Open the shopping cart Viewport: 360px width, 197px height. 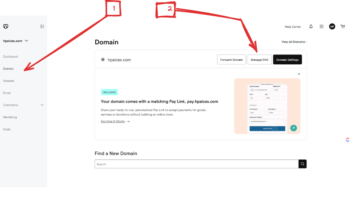[343, 27]
